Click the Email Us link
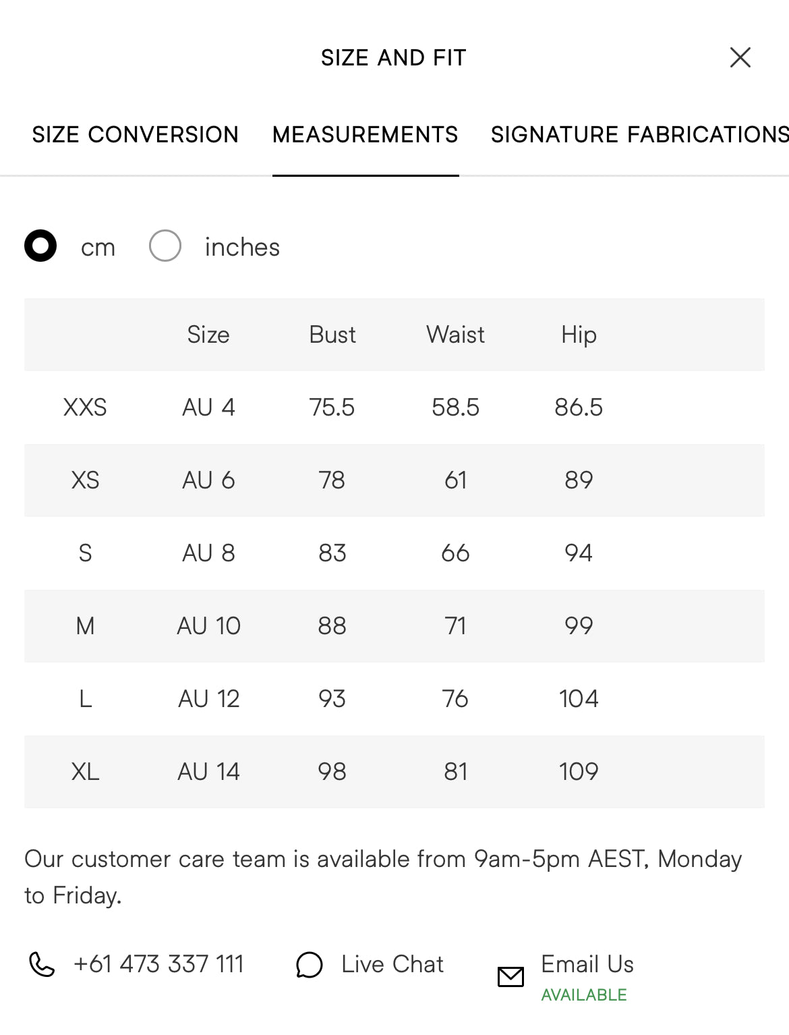Viewport: 789px width, 1035px height. pyautogui.click(x=587, y=964)
